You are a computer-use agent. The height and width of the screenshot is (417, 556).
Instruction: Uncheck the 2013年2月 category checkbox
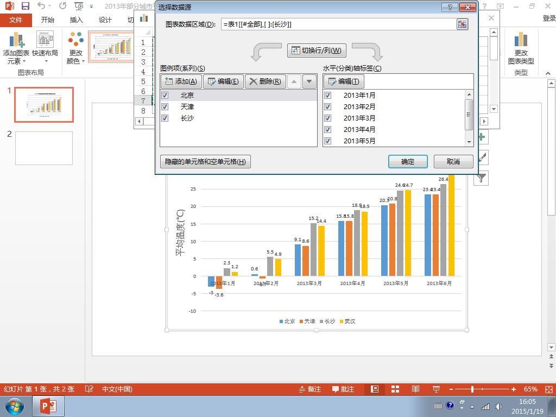click(x=328, y=107)
